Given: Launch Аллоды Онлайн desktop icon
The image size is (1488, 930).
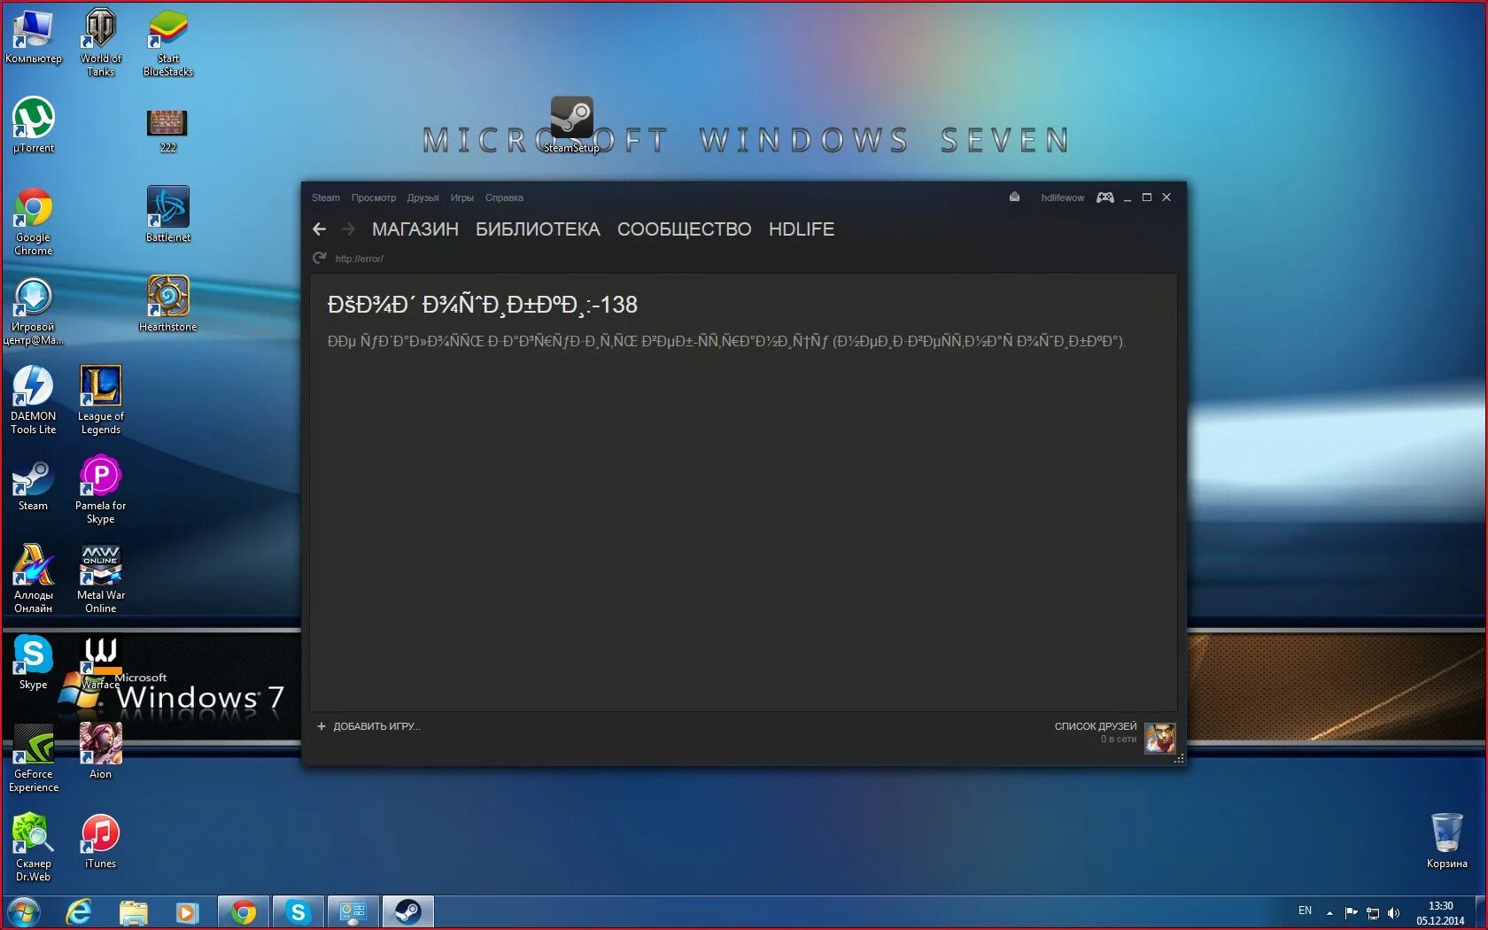Looking at the screenshot, I should tap(33, 579).
